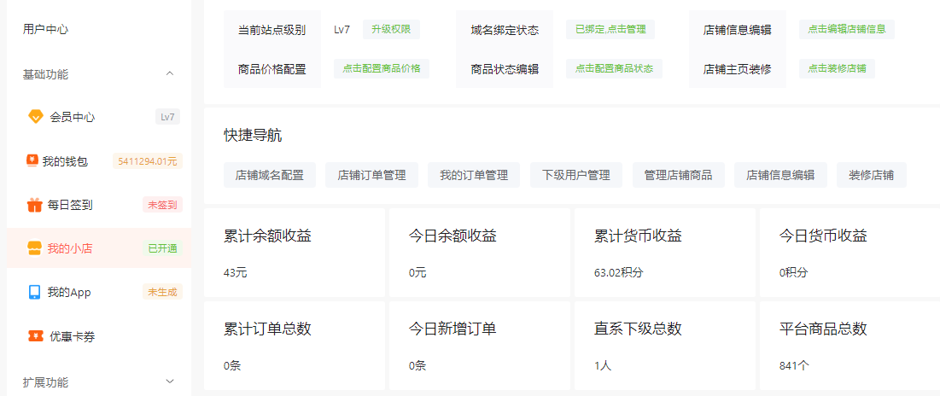Click the Lv7 site level value
The image size is (940, 396).
342,29
